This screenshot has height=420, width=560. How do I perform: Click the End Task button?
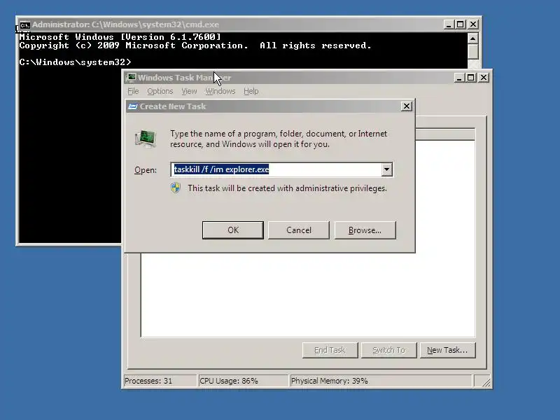(x=330, y=350)
